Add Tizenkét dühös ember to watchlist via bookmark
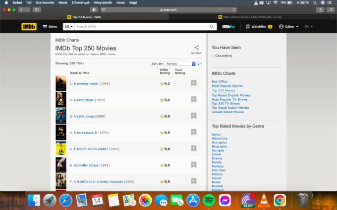This screenshot has height=210, width=337. 194,148
